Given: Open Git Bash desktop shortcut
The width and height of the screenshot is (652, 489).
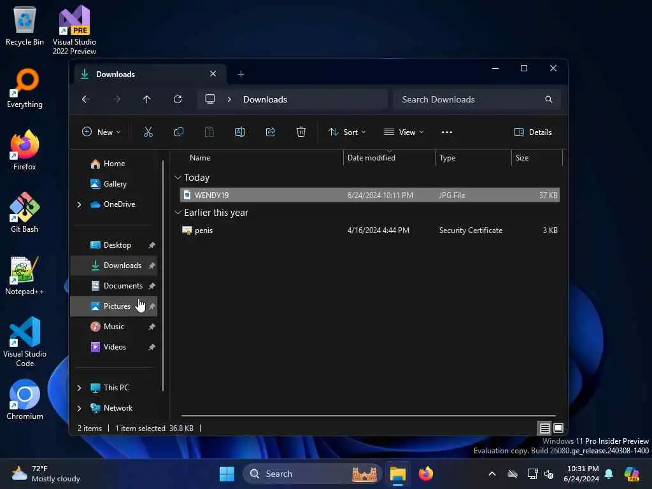Looking at the screenshot, I should 25,213.
